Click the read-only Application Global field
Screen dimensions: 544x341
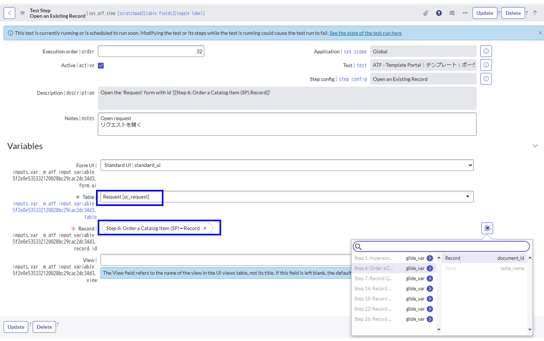[x=423, y=51]
